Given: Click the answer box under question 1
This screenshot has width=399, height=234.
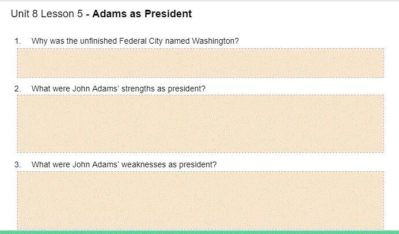Looking at the screenshot, I should [200, 63].
